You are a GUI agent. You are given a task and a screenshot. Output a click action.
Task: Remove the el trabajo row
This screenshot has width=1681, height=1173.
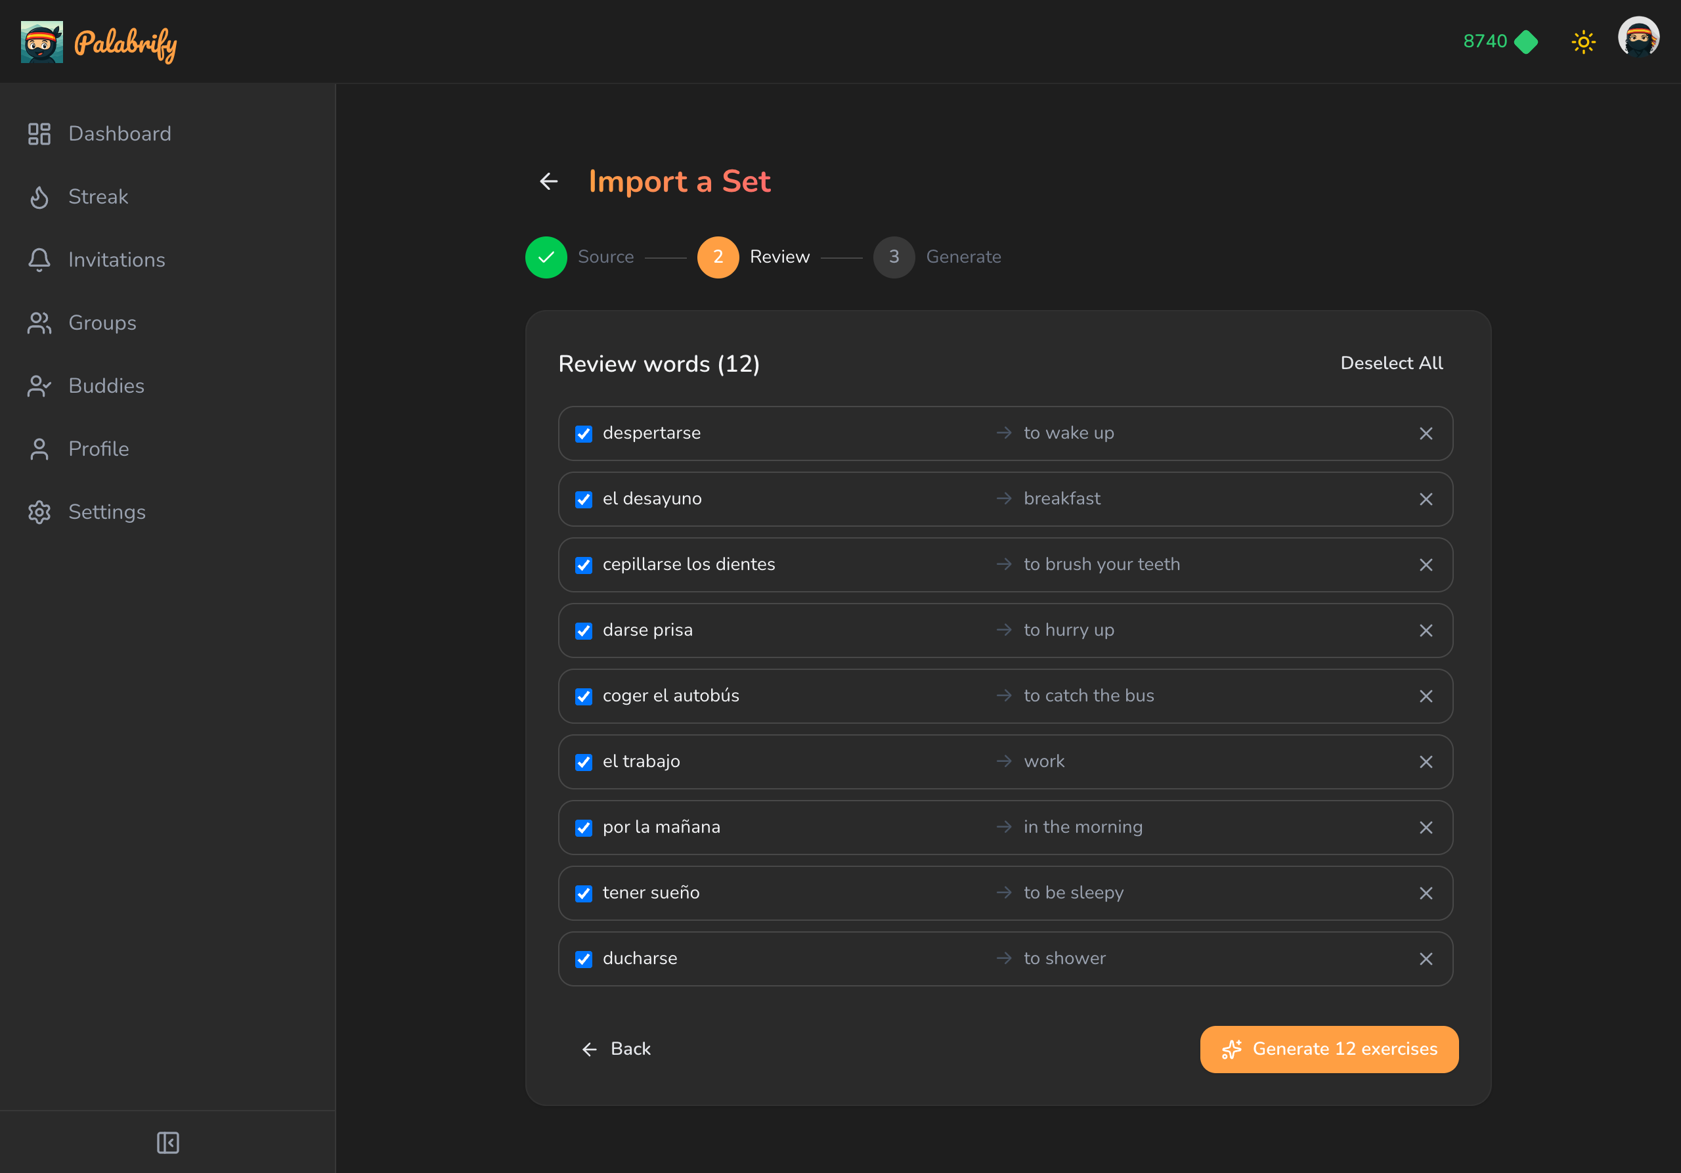1426,761
